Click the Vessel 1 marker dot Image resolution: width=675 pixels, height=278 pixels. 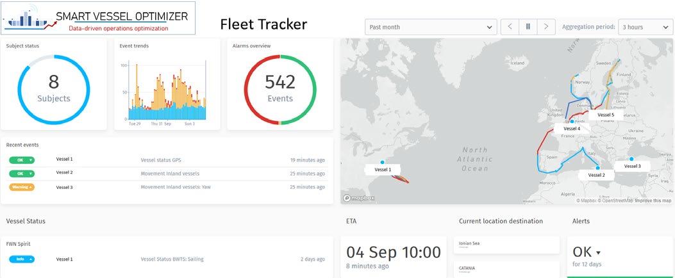point(383,163)
